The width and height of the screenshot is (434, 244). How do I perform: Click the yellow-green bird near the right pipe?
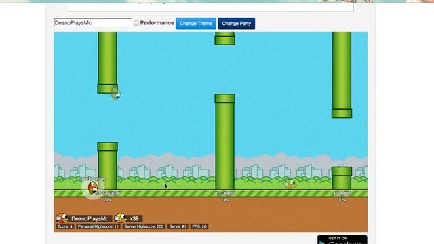pyautogui.click(x=290, y=184)
